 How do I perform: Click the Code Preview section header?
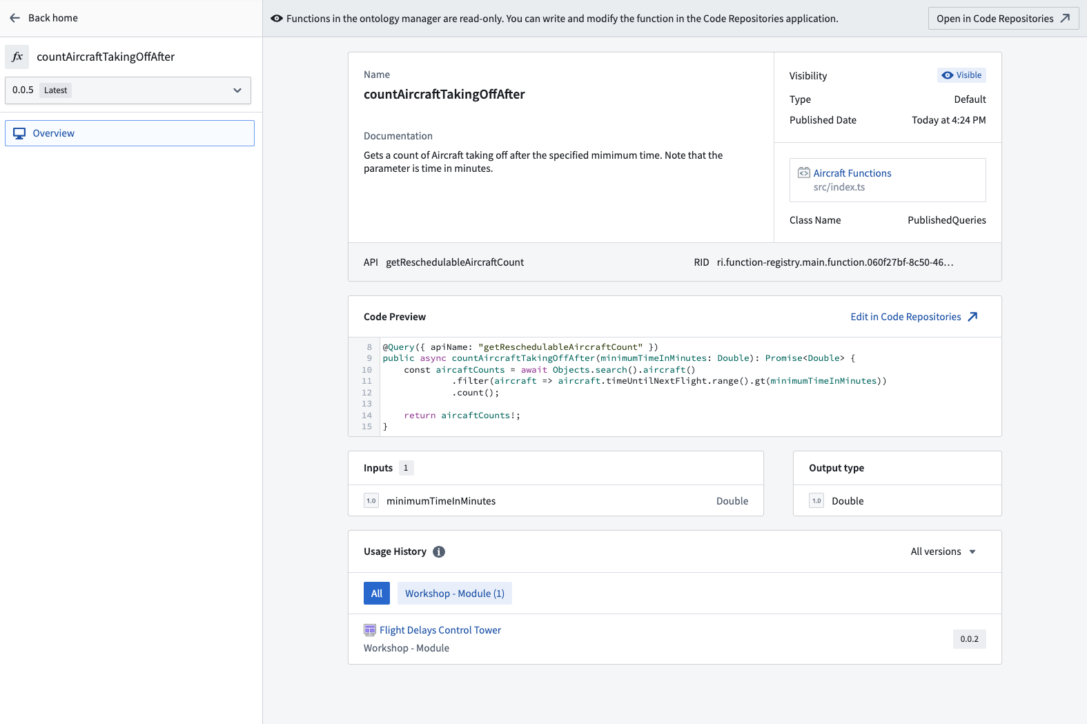(x=395, y=317)
